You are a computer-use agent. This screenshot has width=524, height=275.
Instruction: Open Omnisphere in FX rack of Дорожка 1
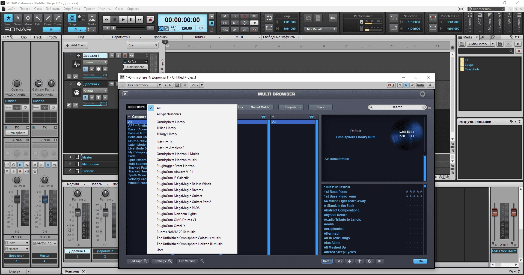135,67
